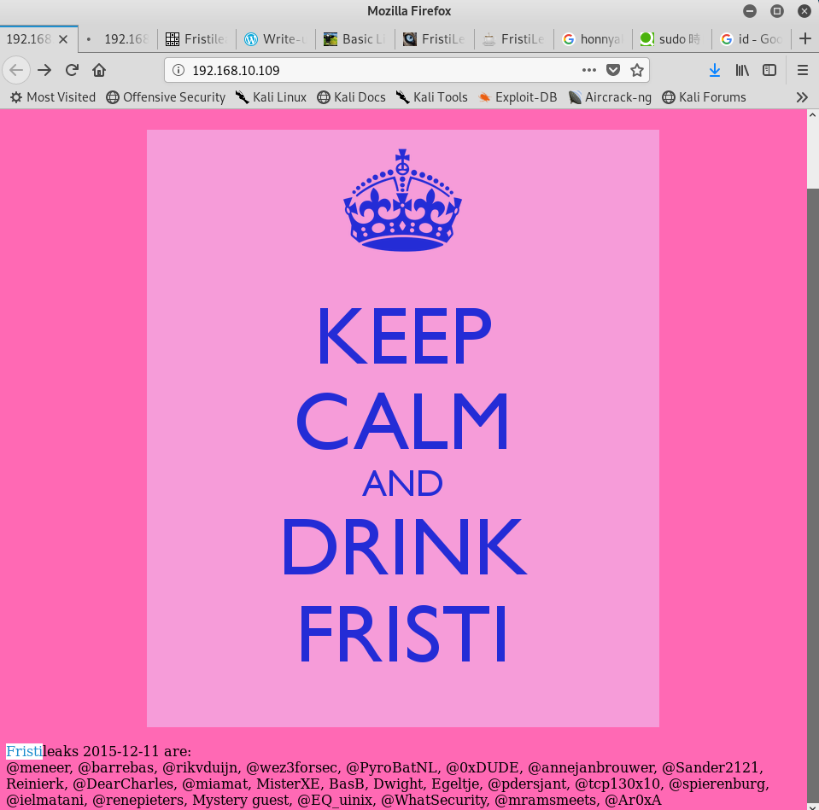Bookmark this page with star icon
Screen dimensions: 819x810
click(637, 70)
